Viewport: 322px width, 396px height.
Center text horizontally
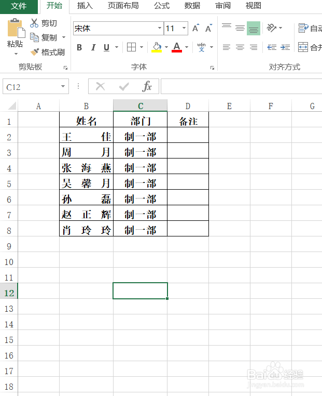240,47
